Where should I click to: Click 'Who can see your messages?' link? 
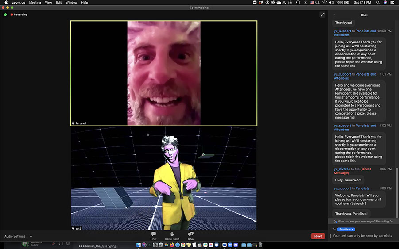tap(356, 221)
